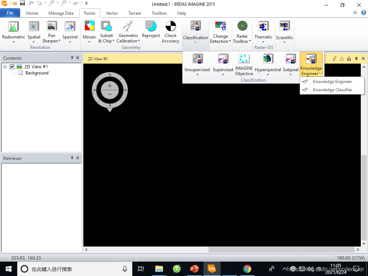Click the Reproject icon

(x=151, y=26)
